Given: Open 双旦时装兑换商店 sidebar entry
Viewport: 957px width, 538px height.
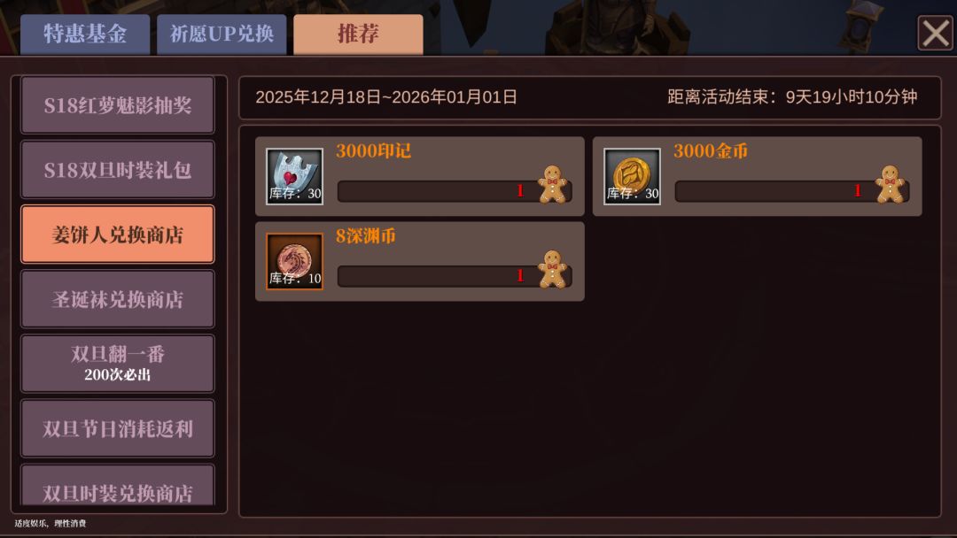Looking at the screenshot, I should [118, 486].
